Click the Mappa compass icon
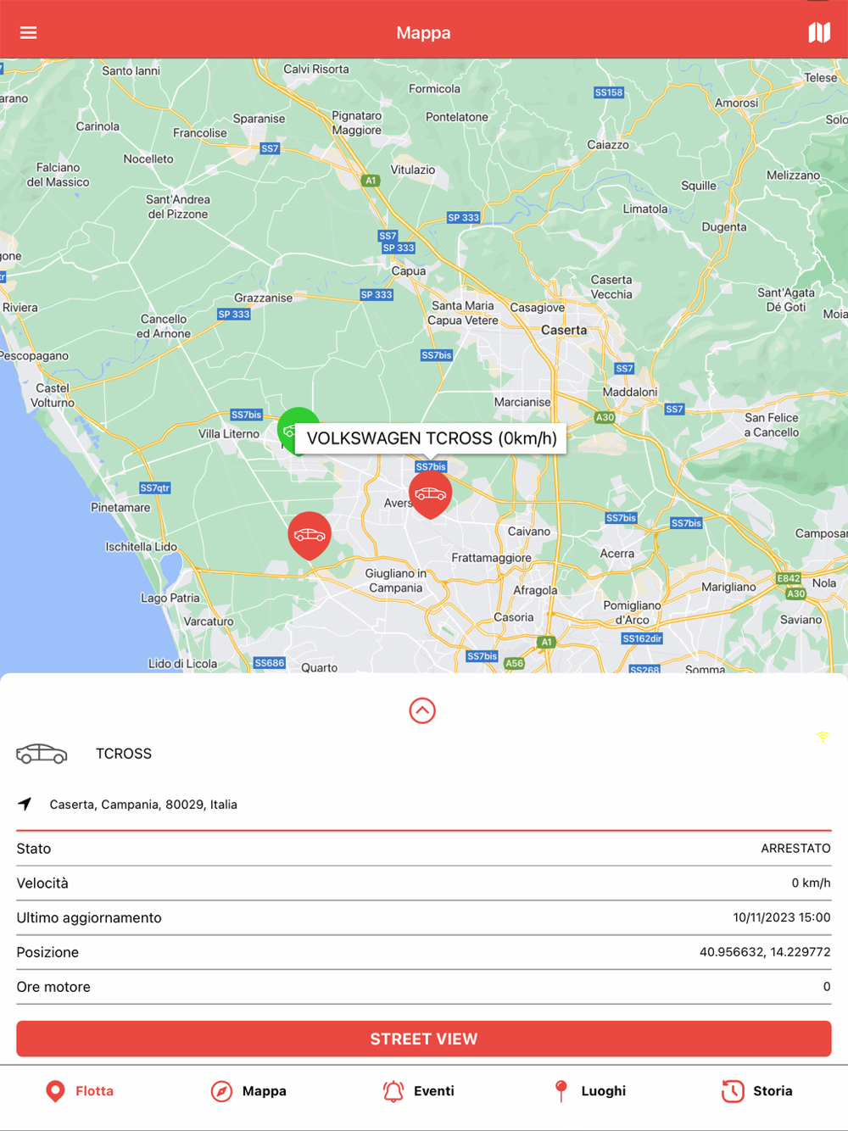The height and width of the screenshot is (1131, 848). pyautogui.click(x=221, y=1091)
